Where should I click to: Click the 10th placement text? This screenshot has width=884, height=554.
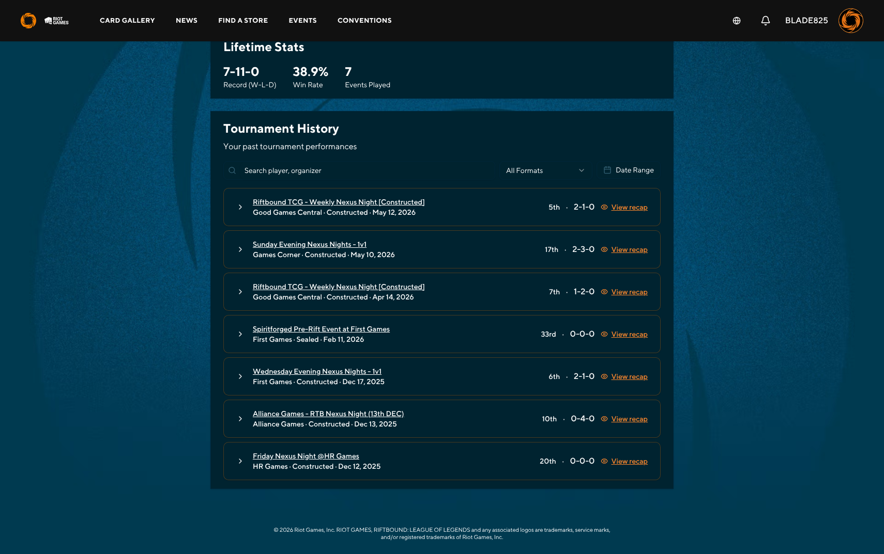pyautogui.click(x=550, y=419)
